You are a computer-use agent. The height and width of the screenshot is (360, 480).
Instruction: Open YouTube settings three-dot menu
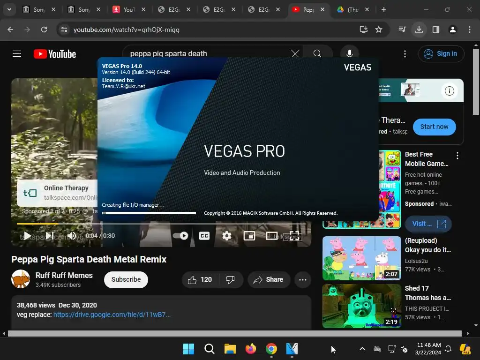405,54
